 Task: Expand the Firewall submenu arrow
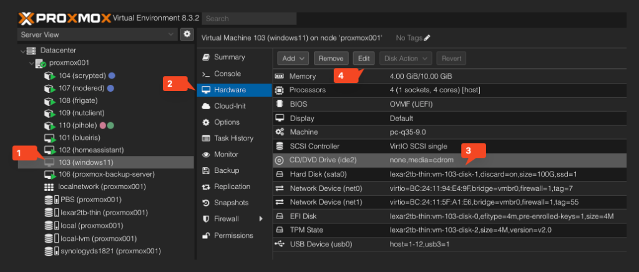coord(261,218)
